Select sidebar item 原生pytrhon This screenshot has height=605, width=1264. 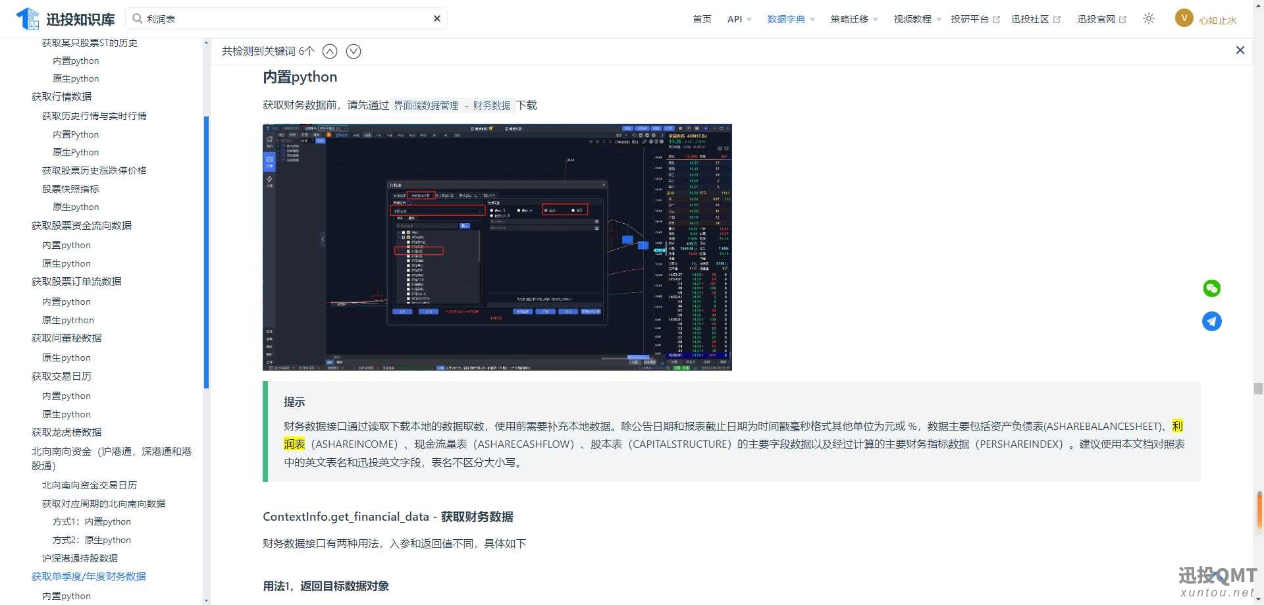(68, 320)
